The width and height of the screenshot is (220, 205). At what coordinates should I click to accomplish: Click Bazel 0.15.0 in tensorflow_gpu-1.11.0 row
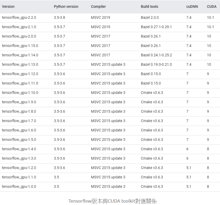pyautogui.click(x=151, y=83)
